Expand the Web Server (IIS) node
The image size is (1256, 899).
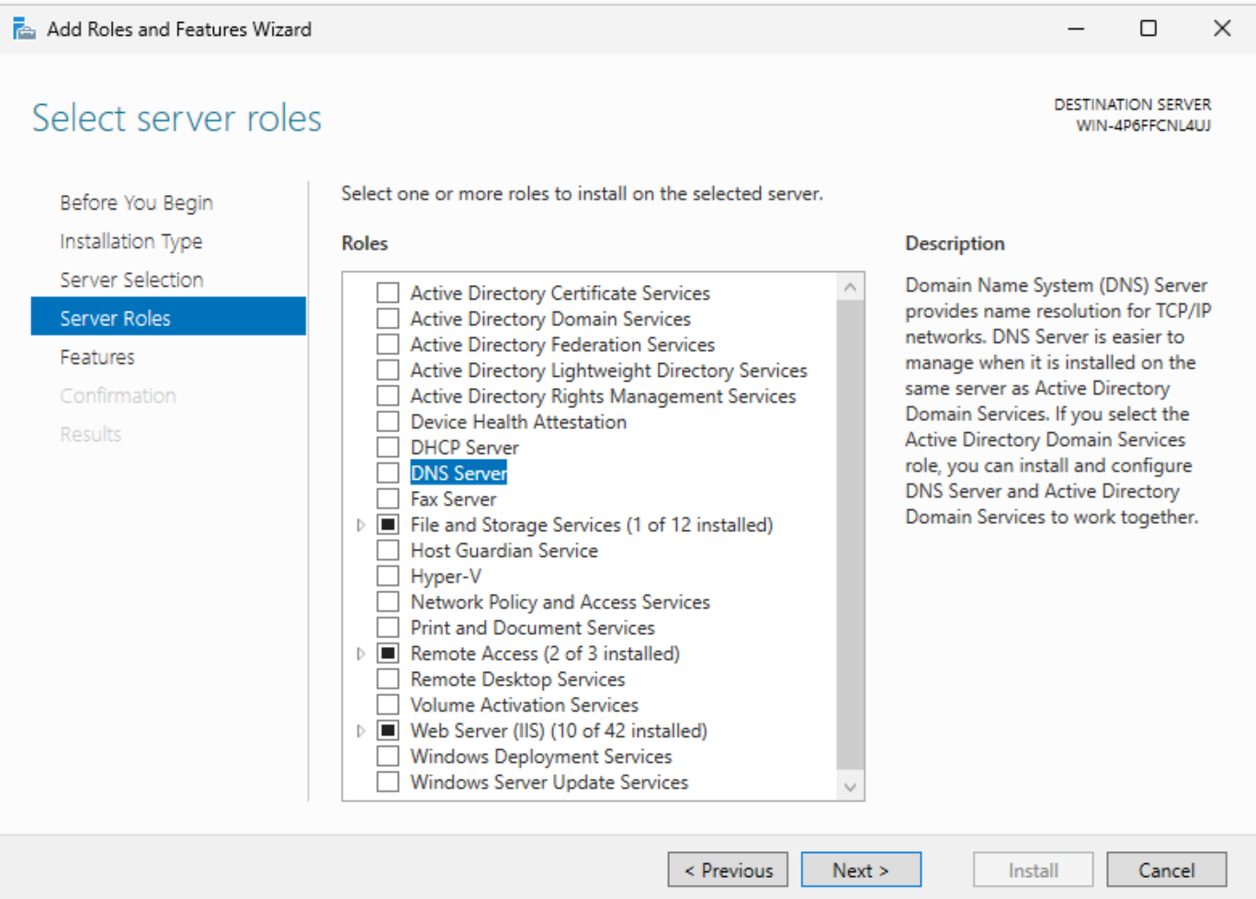tap(360, 731)
